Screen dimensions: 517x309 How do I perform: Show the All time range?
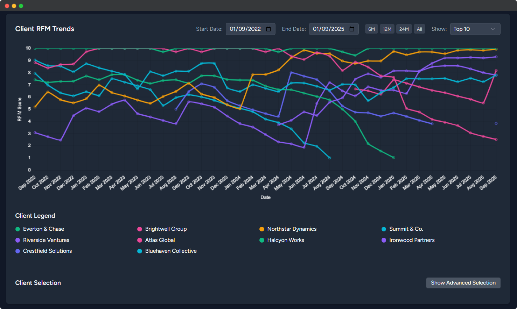tap(419, 29)
